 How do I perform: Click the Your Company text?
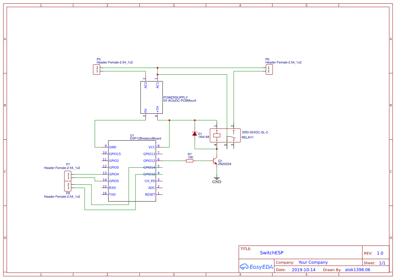pyautogui.click(x=313, y=262)
